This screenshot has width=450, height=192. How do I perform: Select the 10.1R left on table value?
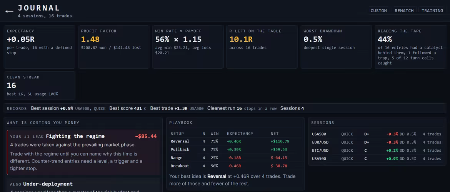pyautogui.click(x=241, y=39)
